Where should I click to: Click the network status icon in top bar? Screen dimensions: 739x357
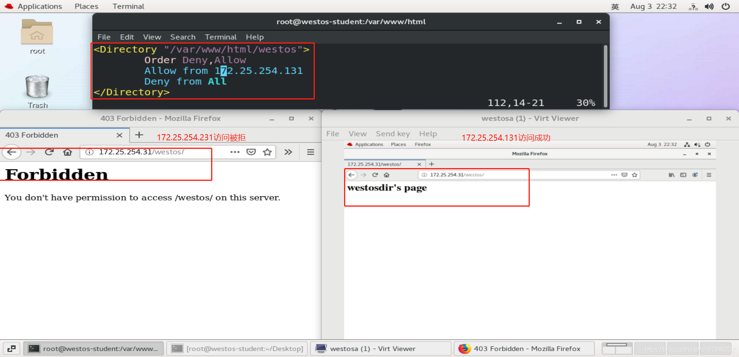[x=693, y=7]
